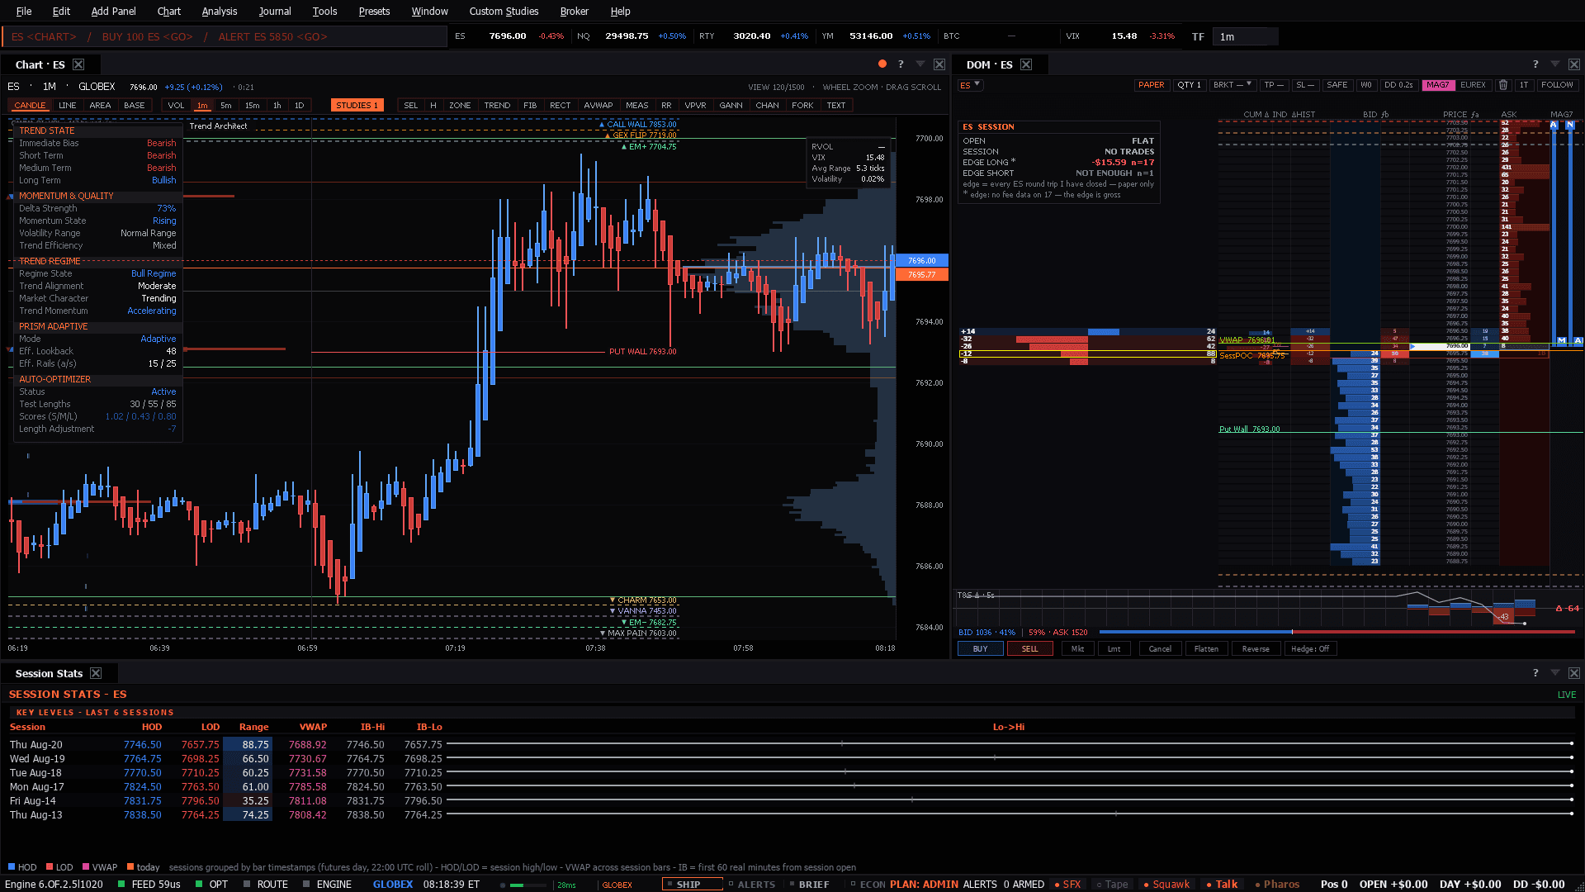Close the Session Stats tab X icon
Viewport: 1585px width, 892px height.
tap(96, 673)
